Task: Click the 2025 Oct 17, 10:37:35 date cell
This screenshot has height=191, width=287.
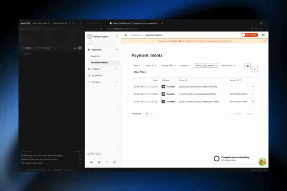Action: click(x=146, y=102)
